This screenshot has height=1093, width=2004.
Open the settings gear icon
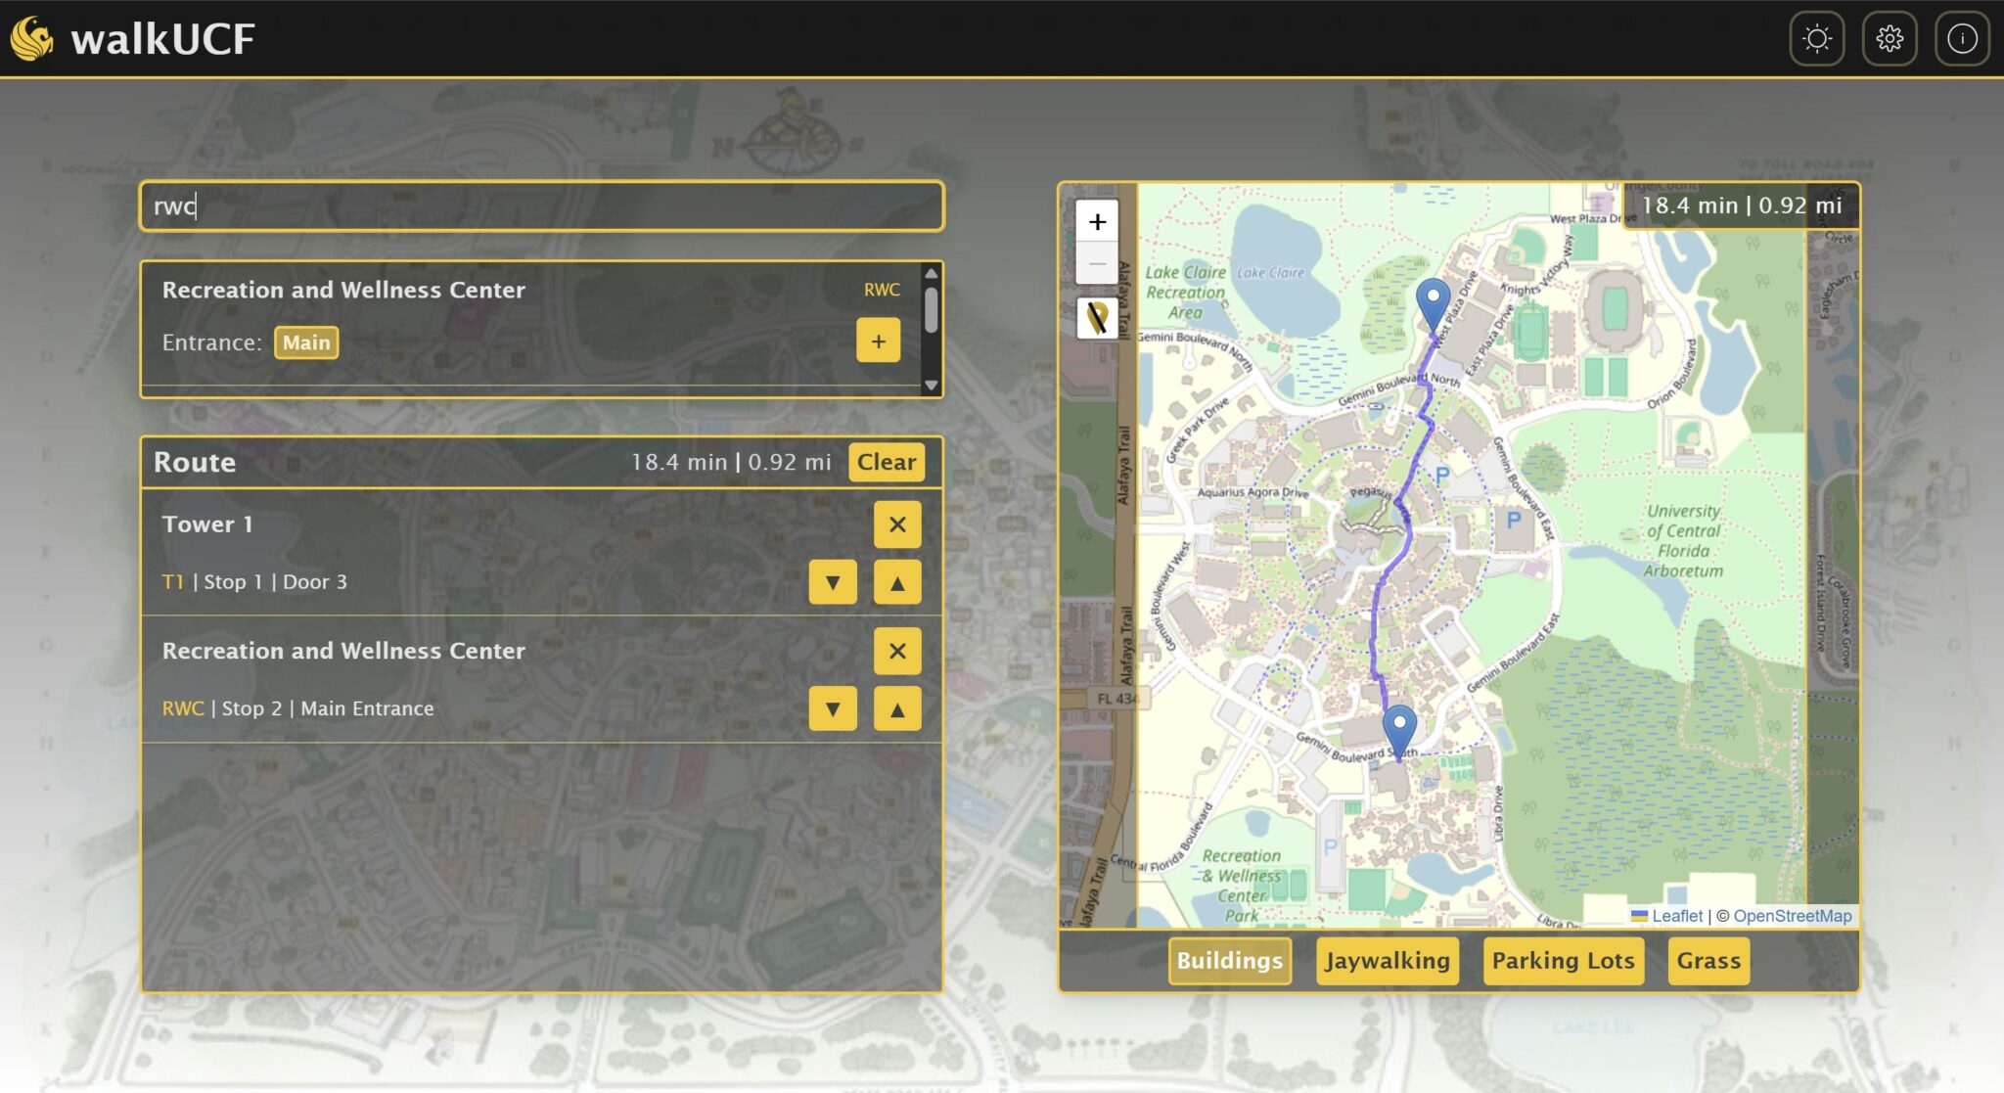(x=1890, y=38)
